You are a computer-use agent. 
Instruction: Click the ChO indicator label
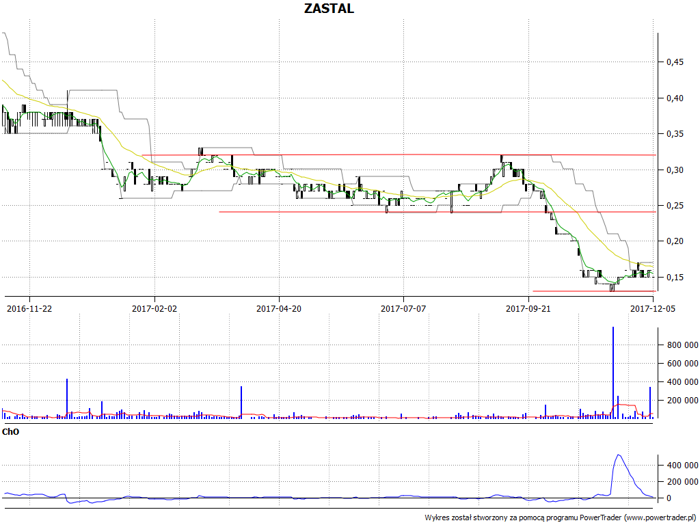[11, 432]
